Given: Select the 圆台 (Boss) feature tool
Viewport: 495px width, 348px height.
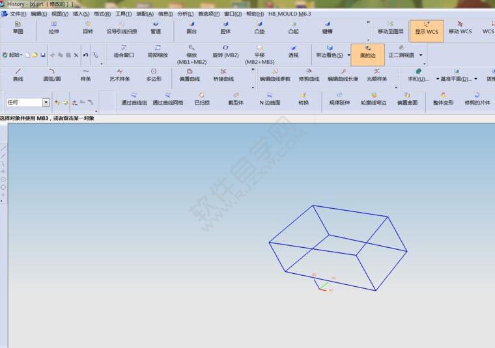Looking at the screenshot, I should pos(191,28).
